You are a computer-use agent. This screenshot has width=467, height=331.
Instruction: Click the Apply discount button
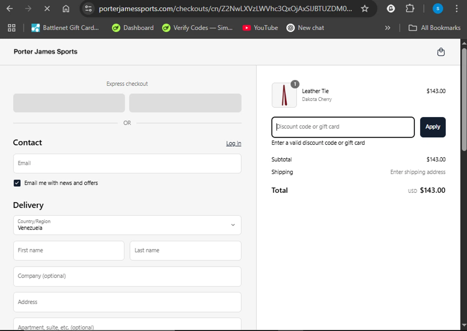433,127
